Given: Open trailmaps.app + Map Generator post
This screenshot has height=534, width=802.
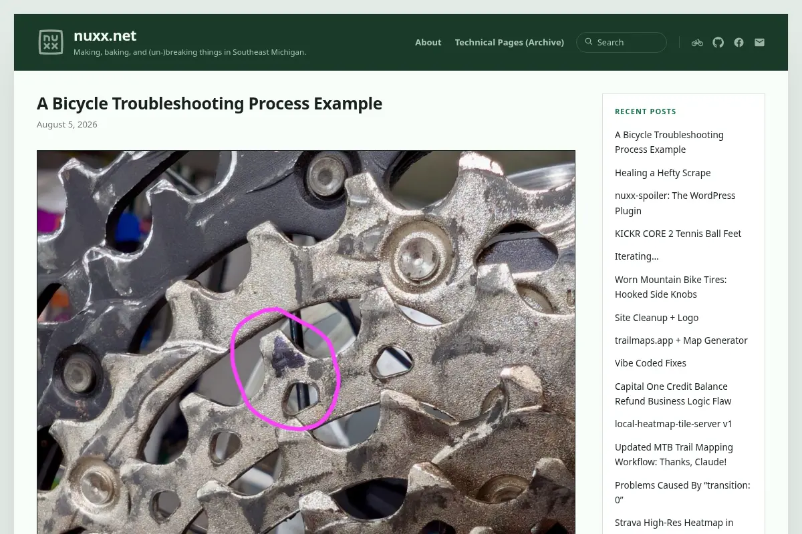Looking at the screenshot, I should point(681,340).
